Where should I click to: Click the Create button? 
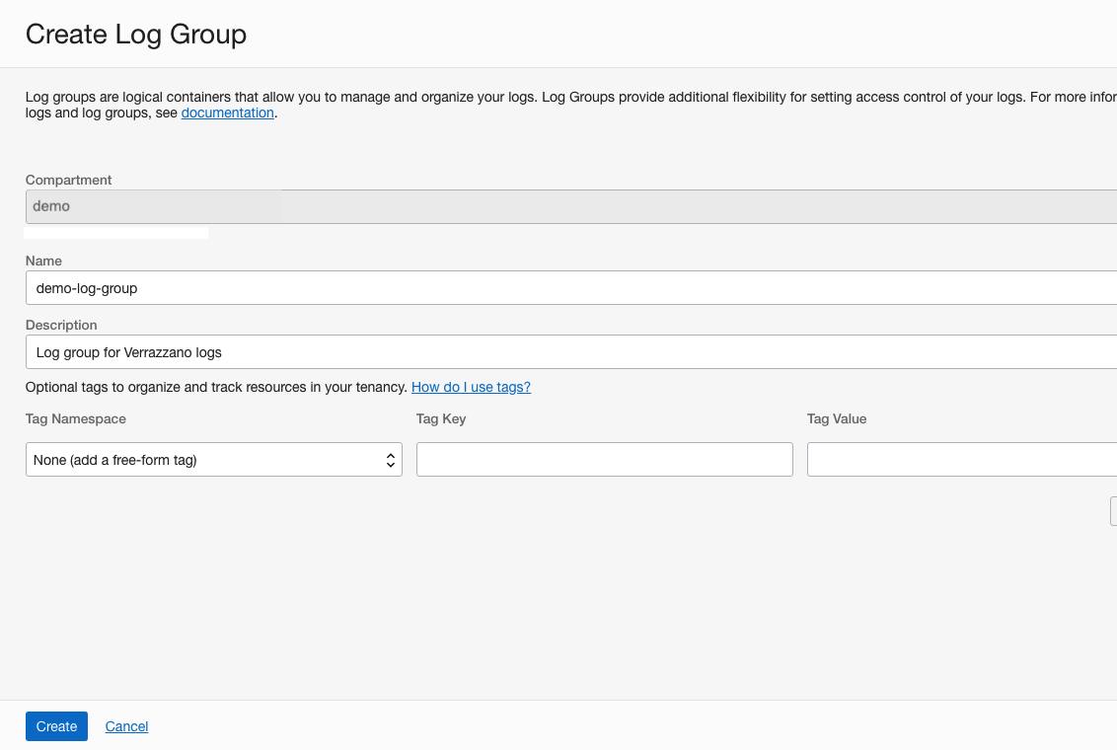pos(55,725)
